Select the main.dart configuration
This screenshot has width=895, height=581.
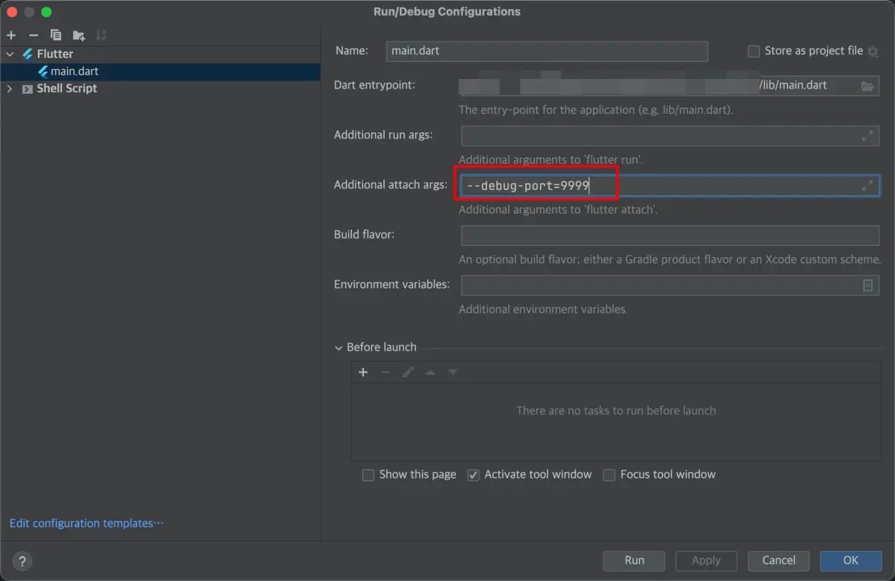(72, 71)
